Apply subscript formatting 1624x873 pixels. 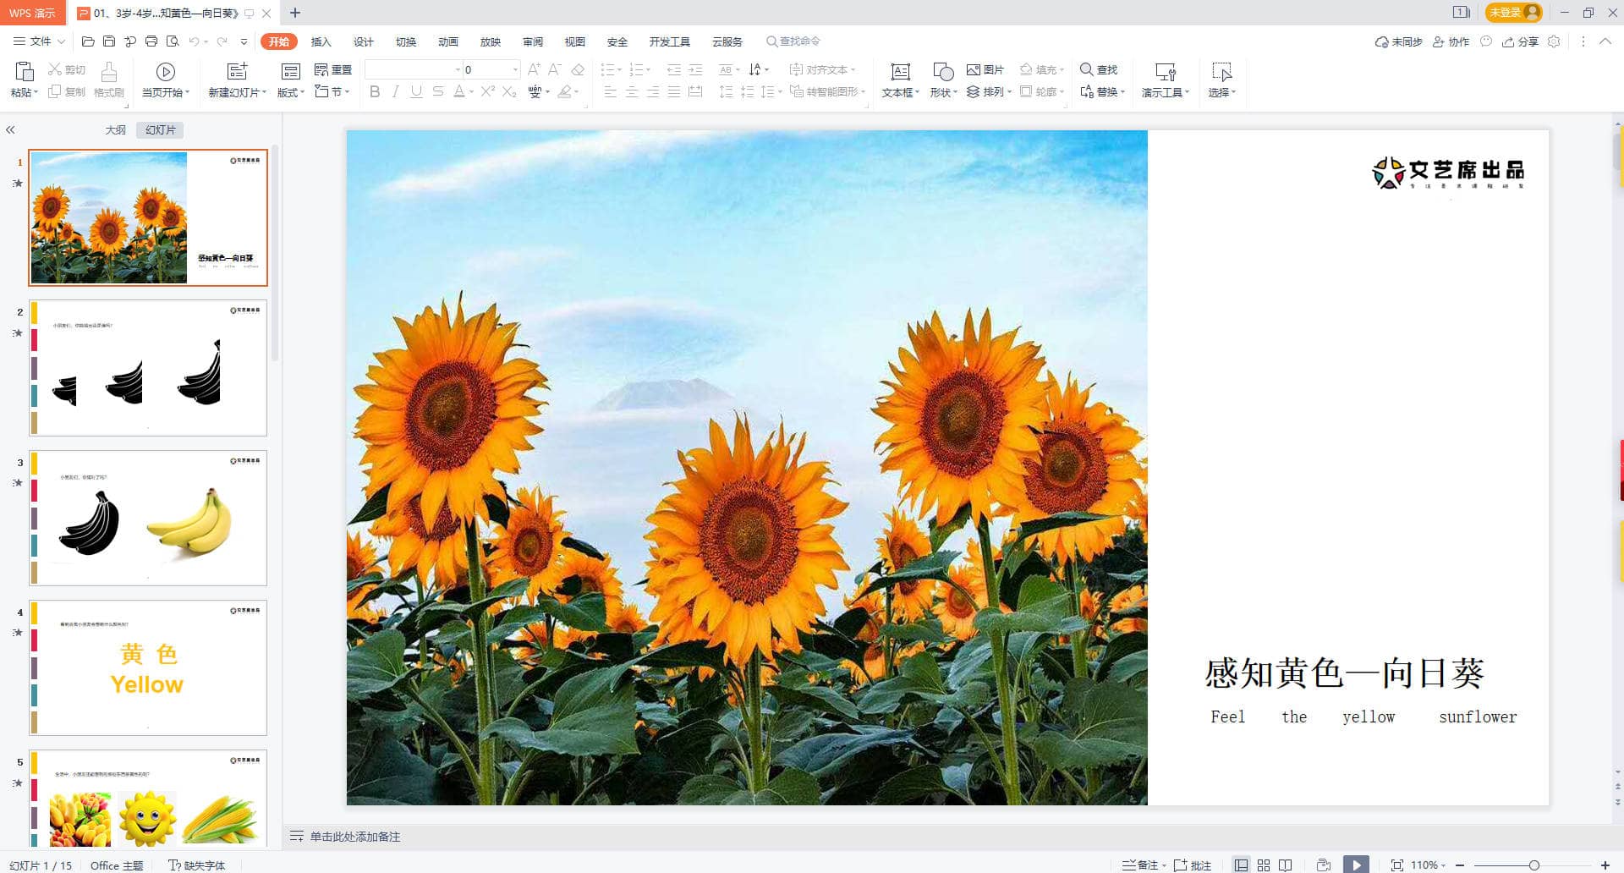(508, 91)
